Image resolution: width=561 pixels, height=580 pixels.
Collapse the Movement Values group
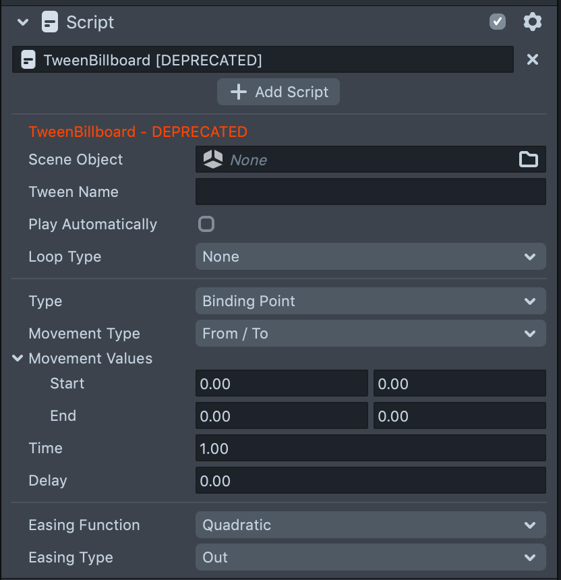coord(18,358)
